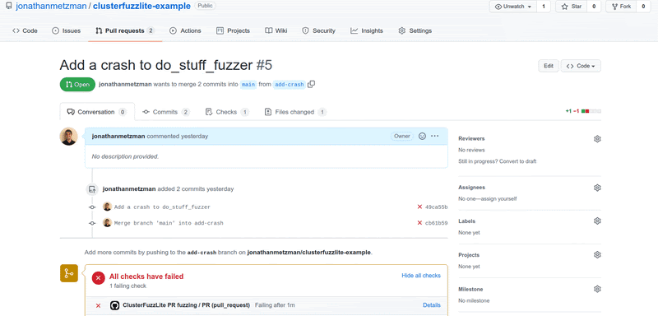Click the GitHub Actions logo by ClusterFuzzLite check
Screen dimensions: 658x316
tap(114, 305)
